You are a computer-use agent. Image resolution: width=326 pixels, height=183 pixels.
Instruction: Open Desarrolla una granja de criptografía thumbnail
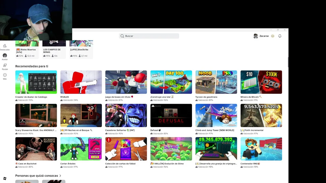pyautogui.click(x=216, y=149)
